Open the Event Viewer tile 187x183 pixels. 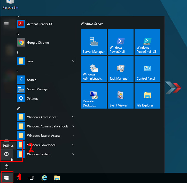coord(121,96)
